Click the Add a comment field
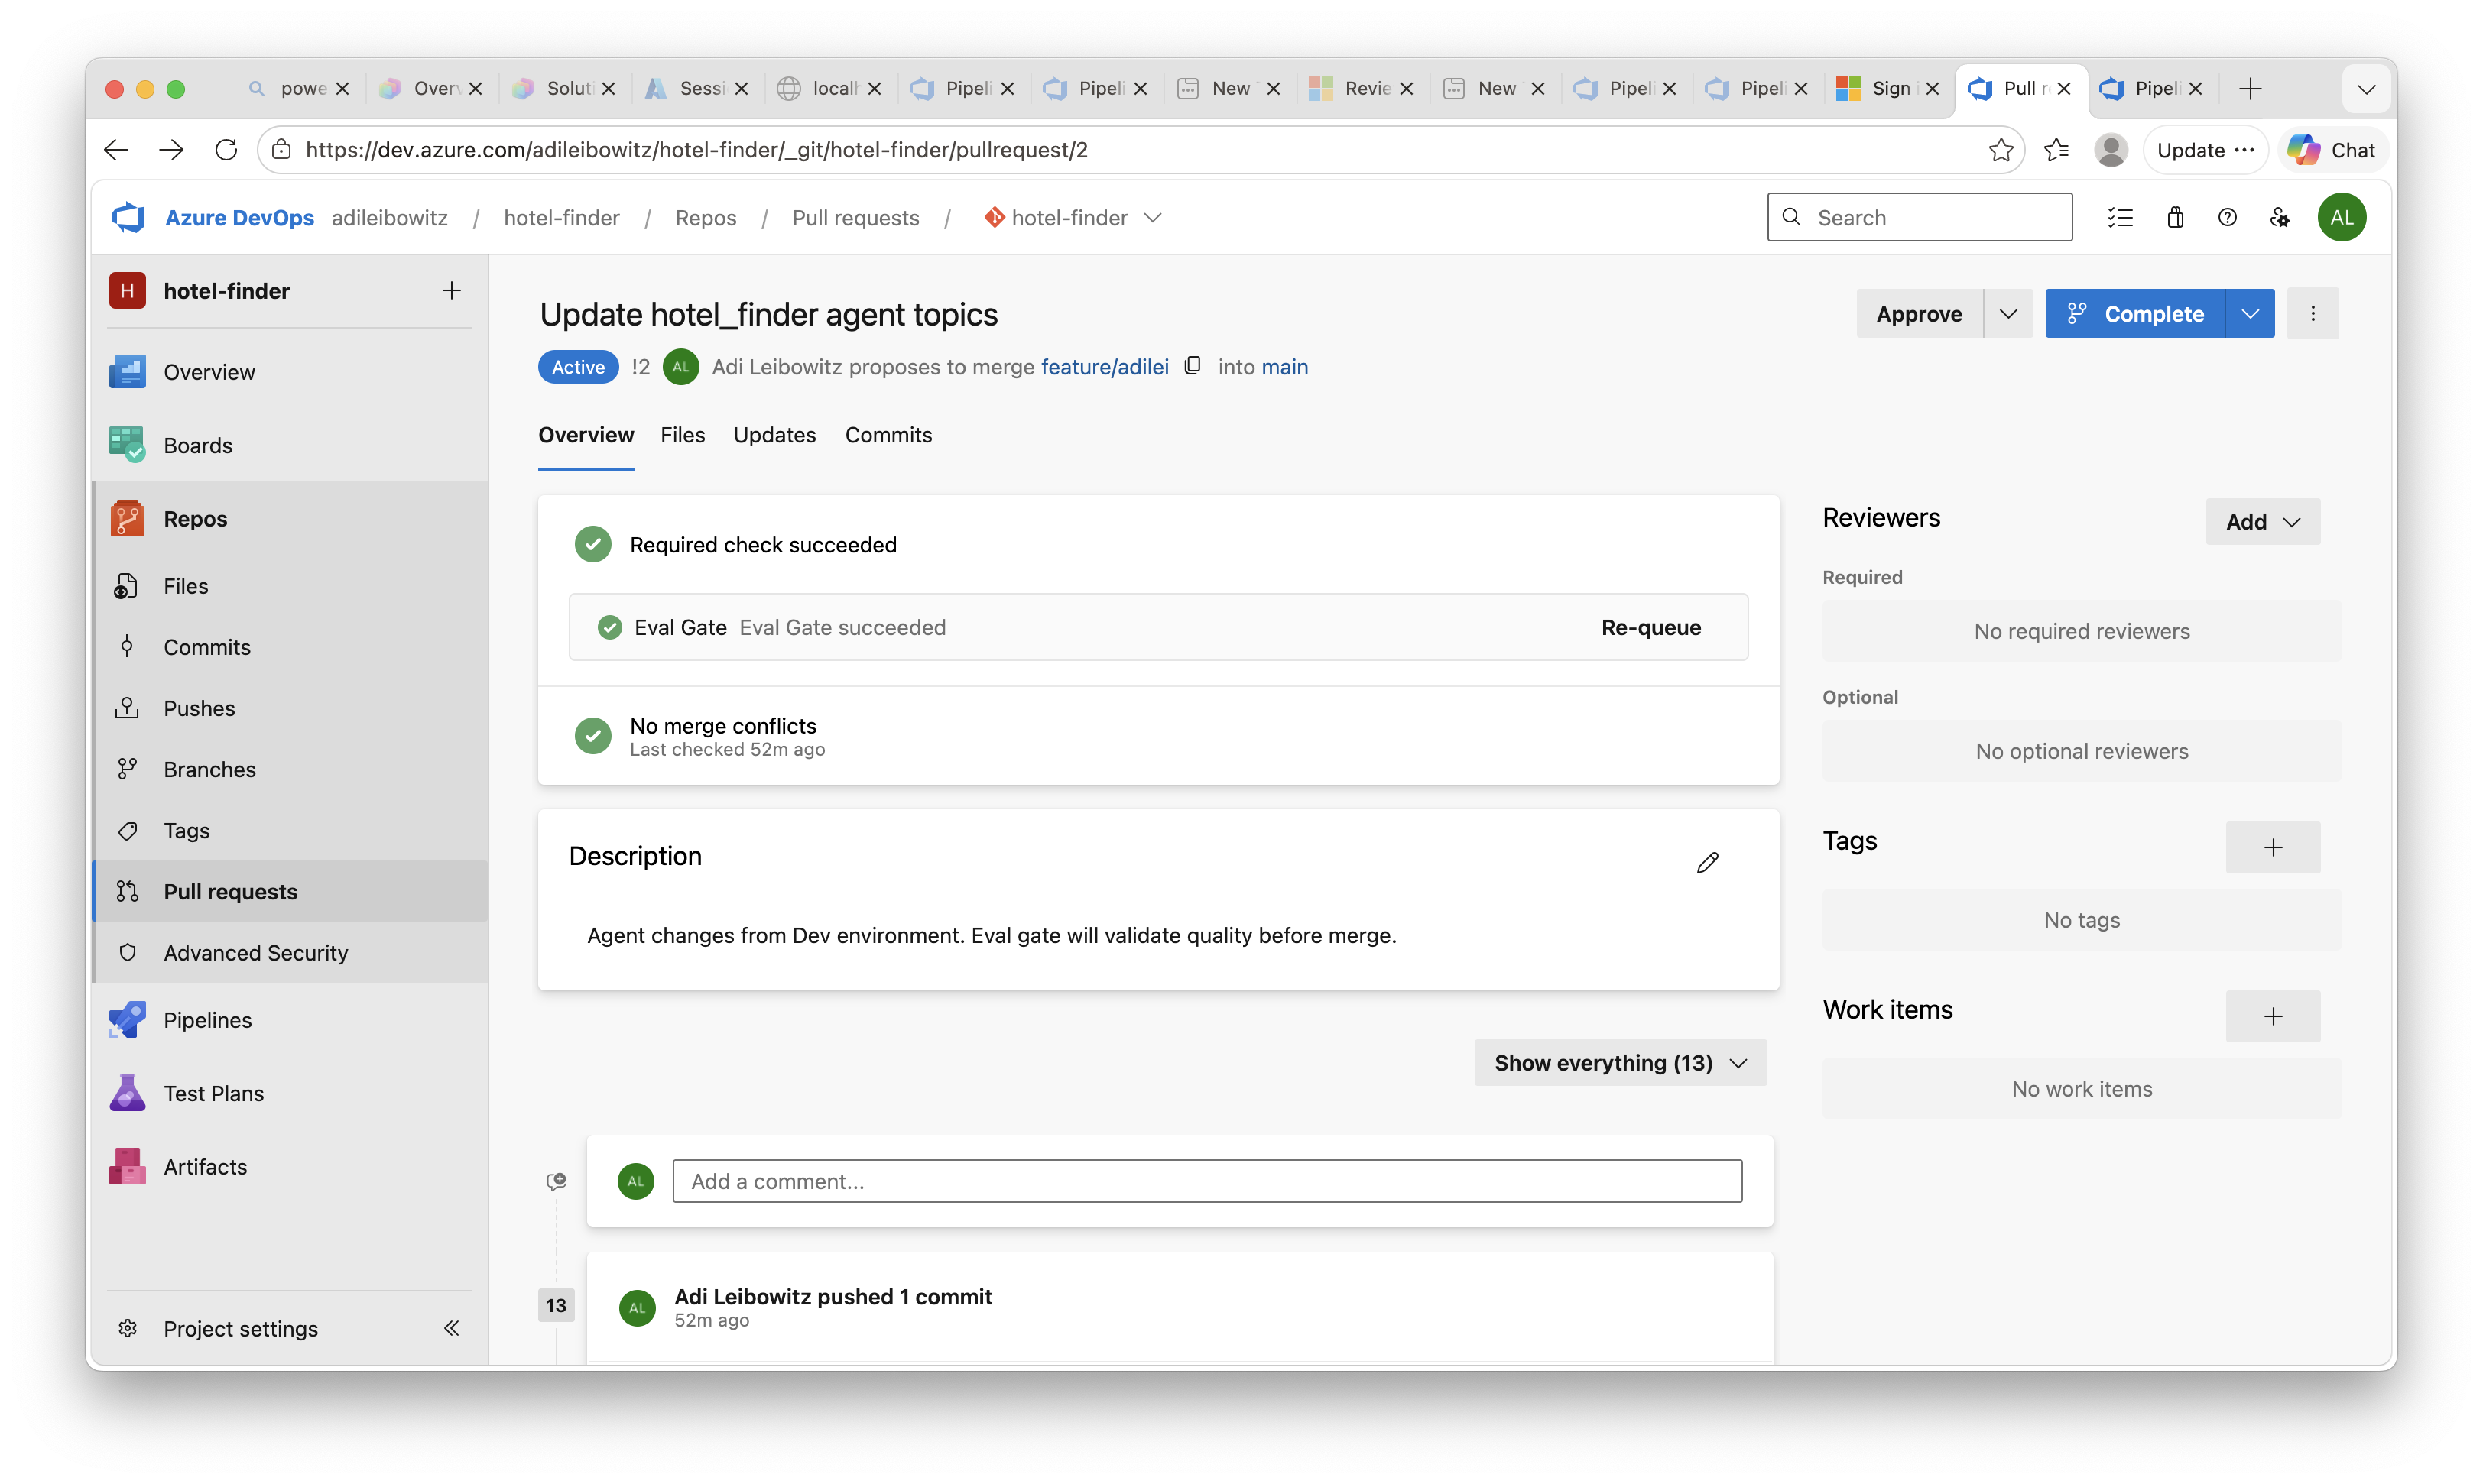The image size is (2483, 1484). (x=1206, y=1181)
